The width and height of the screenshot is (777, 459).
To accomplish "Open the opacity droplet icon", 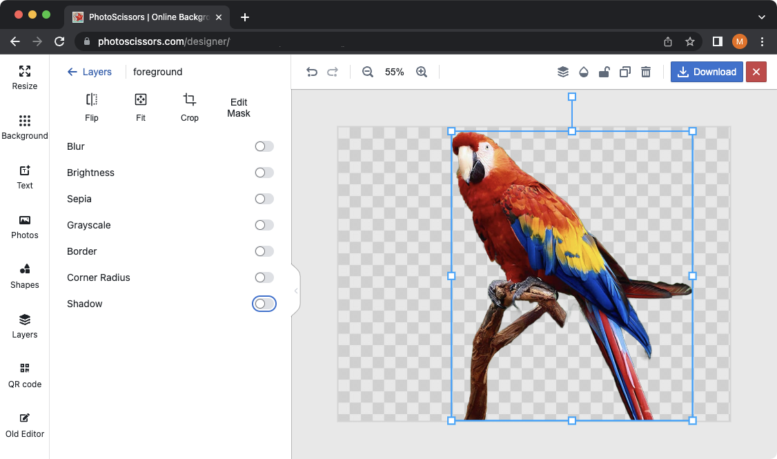I will tap(584, 72).
